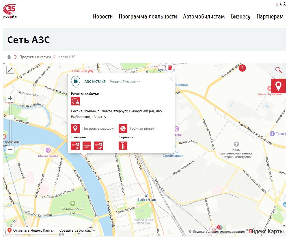Click the 24-hour working mode icon
The height and width of the screenshot is (238, 291).
click(x=75, y=101)
